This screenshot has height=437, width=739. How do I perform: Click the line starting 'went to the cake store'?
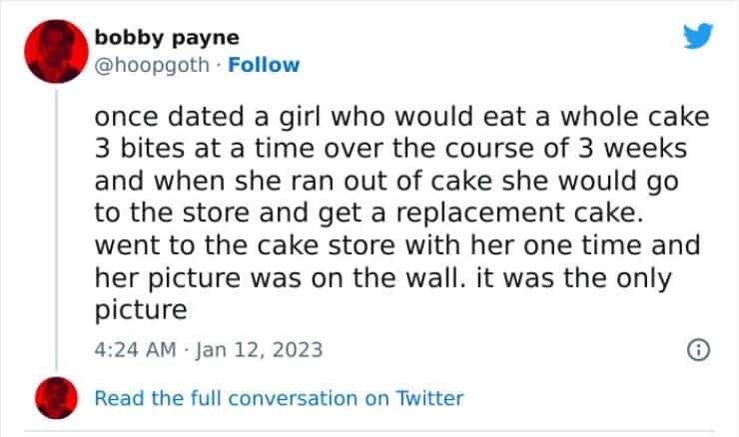tap(397, 245)
